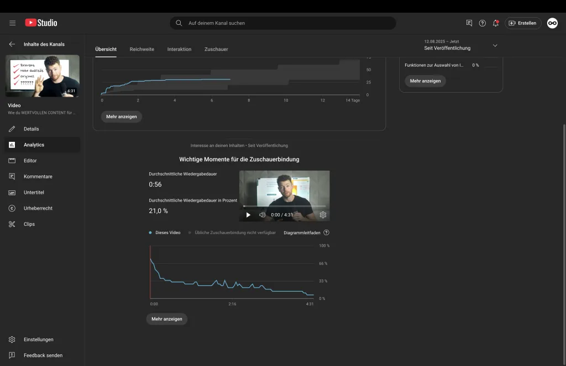Click the YouTube Studio logo
The width and height of the screenshot is (566, 366).
point(41,23)
